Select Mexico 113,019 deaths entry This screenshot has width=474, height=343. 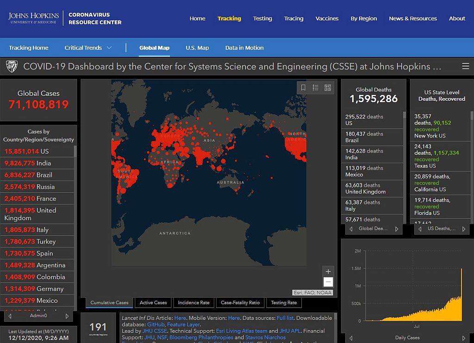click(373, 171)
